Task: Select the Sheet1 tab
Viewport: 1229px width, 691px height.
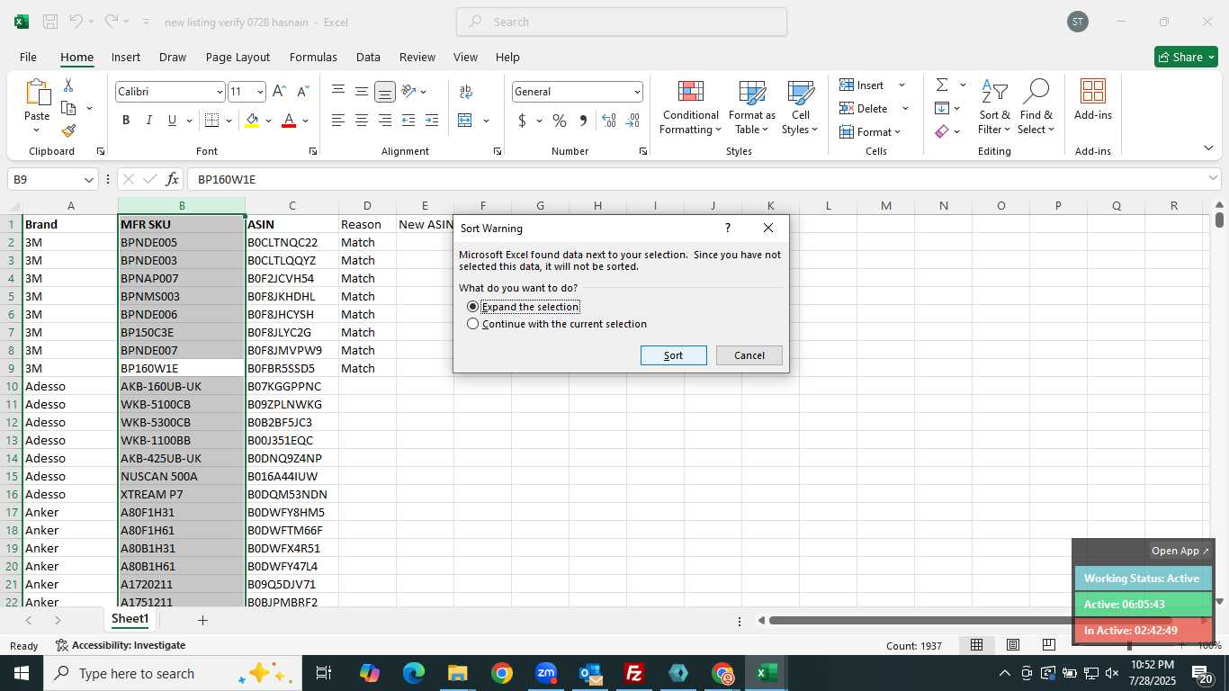Action: (130, 619)
